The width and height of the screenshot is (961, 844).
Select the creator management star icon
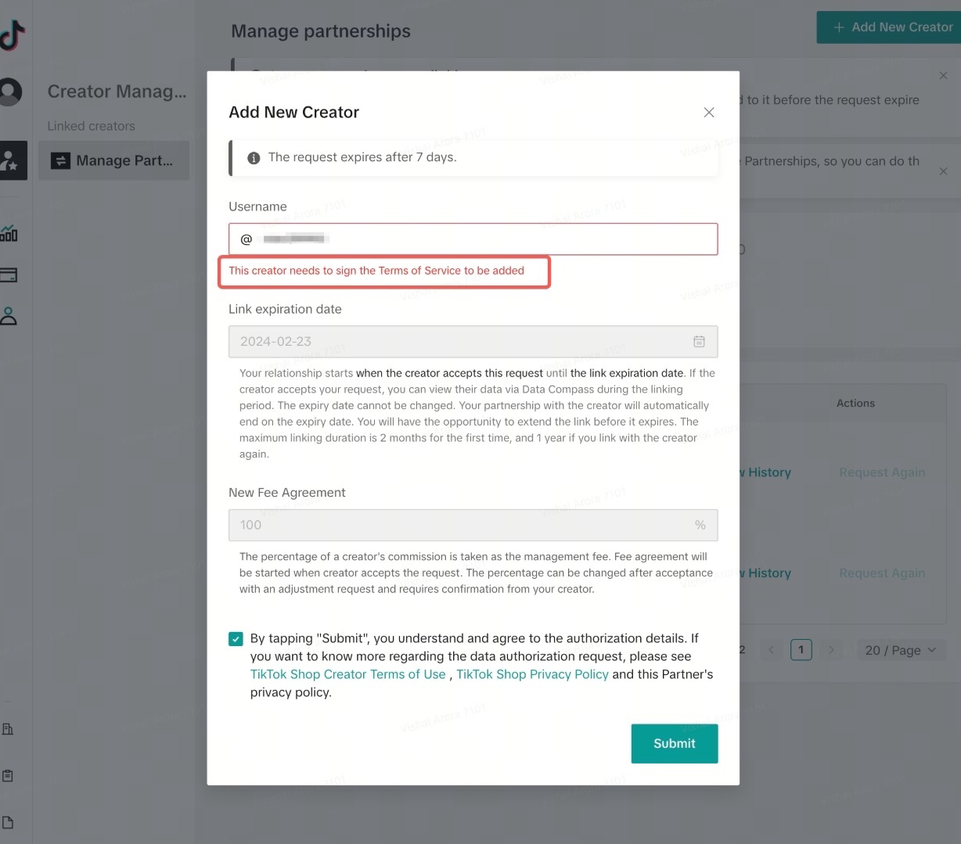click(x=10, y=160)
